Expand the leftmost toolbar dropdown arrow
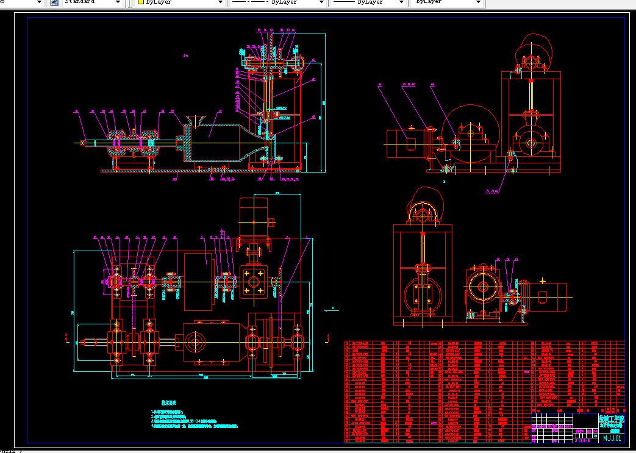This screenshot has height=453, width=636. (40, 2)
